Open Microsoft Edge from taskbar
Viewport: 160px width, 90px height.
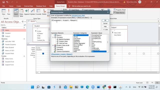(87, 87)
